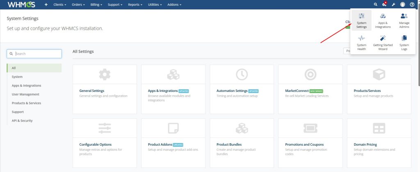The image size is (420, 172).
Task: Click the Product Addons note icon
Action: pos(173,128)
